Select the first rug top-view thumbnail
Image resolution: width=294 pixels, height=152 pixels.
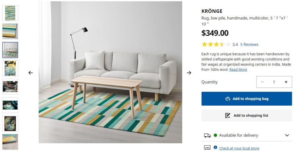[10, 13]
